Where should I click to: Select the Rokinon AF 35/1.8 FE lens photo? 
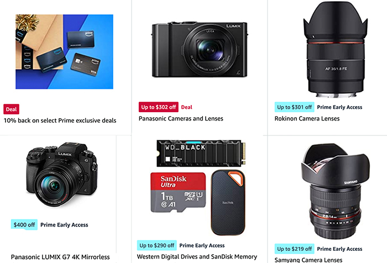coord(336,50)
